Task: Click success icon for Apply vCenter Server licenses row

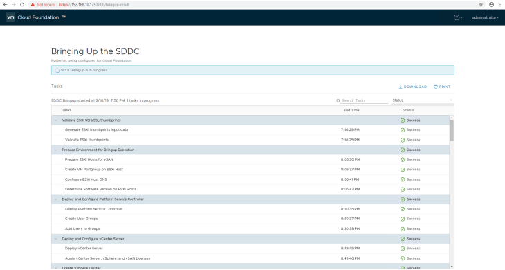Action: coord(402,258)
